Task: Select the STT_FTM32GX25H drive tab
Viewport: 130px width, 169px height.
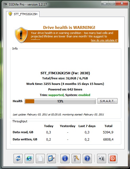Action: tap(23, 14)
